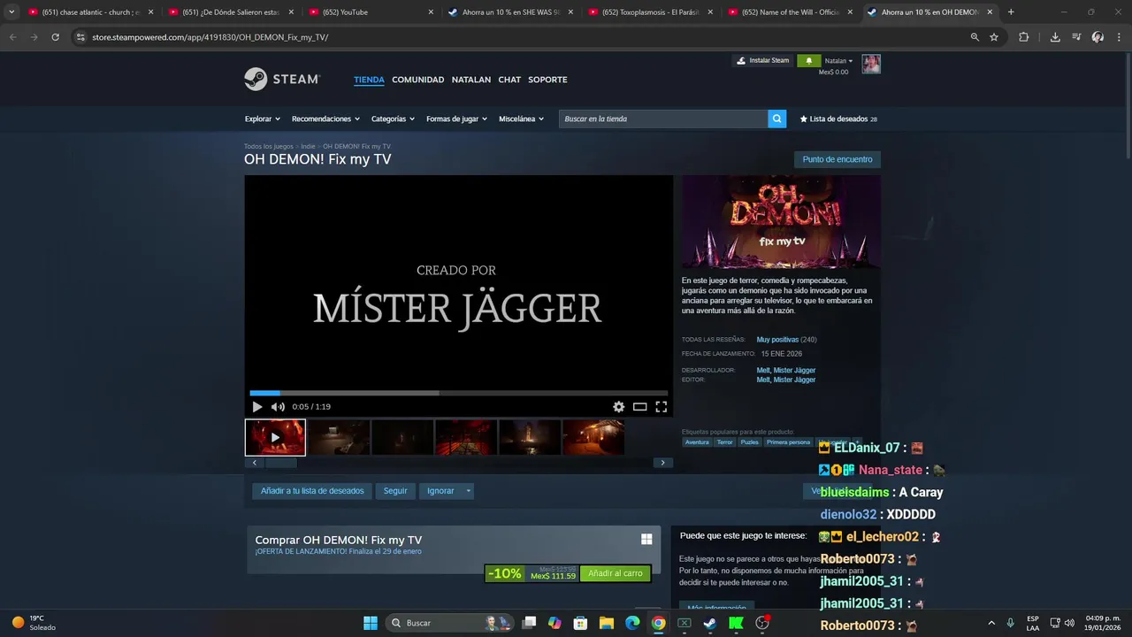Open video settings gear in player
This screenshot has height=637, width=1132.
(x=618, y=407)
